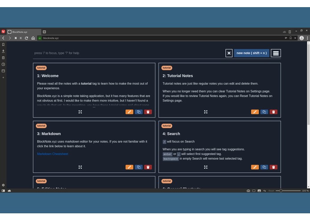Open the Markdown Cheatsheet link
Viewport: 310px width, 220px height.
point(53,154)
